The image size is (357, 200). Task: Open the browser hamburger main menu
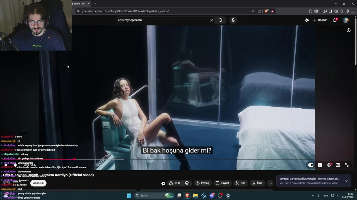click(x=353, y=11)
